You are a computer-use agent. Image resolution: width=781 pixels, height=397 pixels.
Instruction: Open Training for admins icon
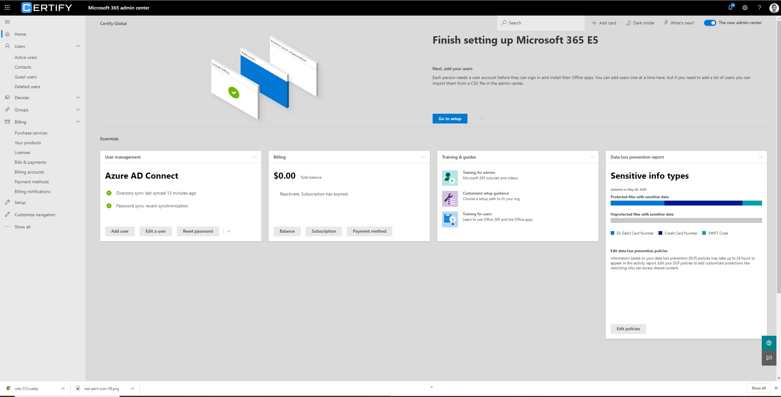point(450,178)
